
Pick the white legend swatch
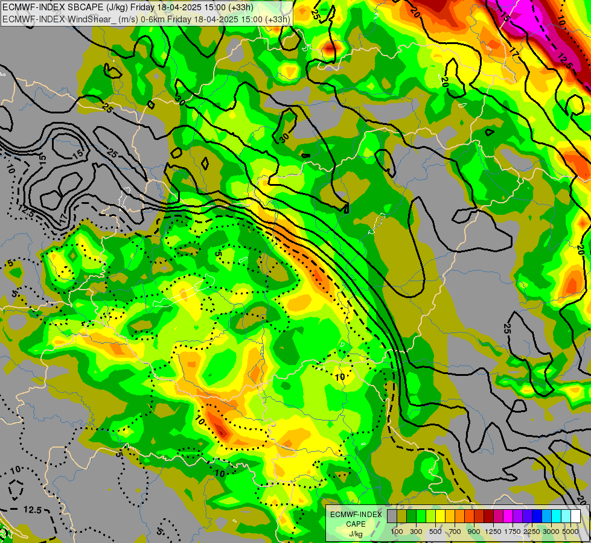[x=575, y=516]
